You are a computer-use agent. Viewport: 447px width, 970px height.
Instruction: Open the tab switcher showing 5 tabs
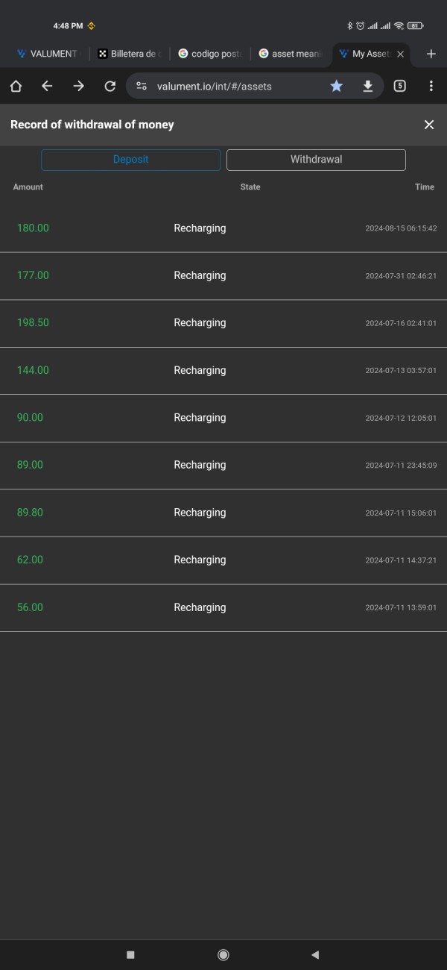pos(400,87)
